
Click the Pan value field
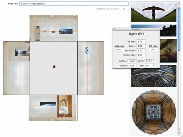(149, 66)
